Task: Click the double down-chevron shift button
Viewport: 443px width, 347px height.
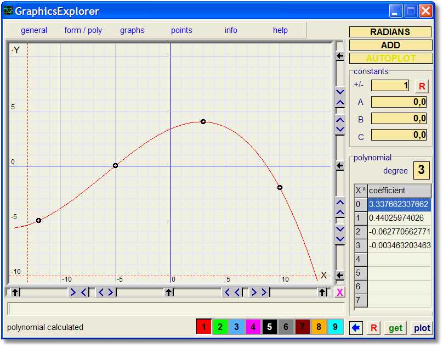Action: point(340,234)
